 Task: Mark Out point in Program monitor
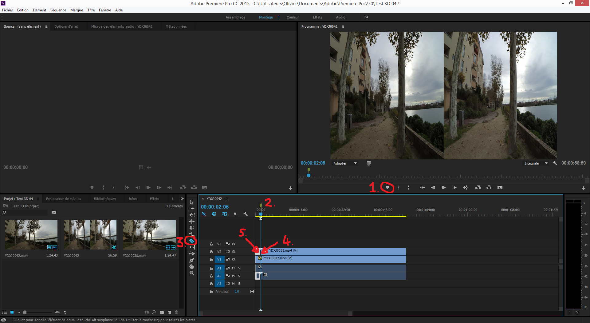tap(408, 188)
